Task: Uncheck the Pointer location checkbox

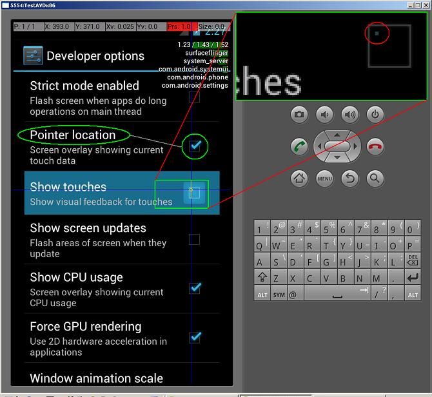Action: click(195, 147)
